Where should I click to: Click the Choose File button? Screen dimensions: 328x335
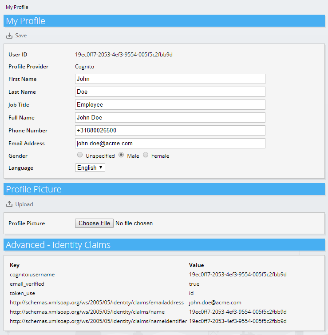(x=94, y=223)
